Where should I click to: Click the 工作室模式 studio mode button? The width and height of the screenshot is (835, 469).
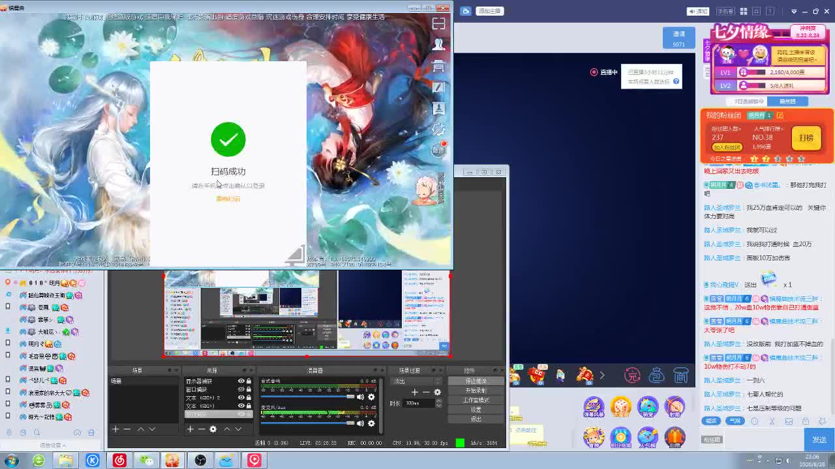tap(476, 400)
